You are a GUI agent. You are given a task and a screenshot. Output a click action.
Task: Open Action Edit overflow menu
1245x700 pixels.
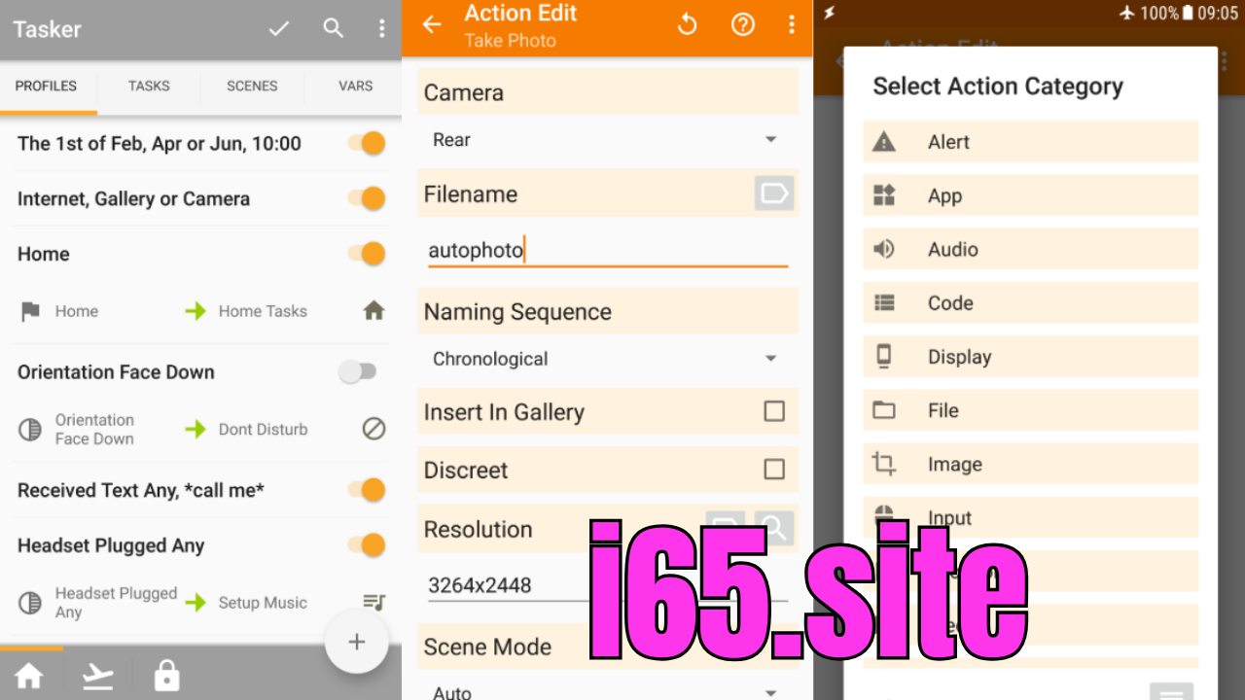[792, 25]
